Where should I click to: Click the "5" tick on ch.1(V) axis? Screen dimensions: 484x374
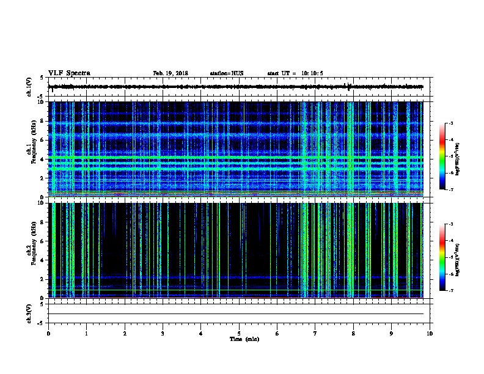[x=42, y=78]
